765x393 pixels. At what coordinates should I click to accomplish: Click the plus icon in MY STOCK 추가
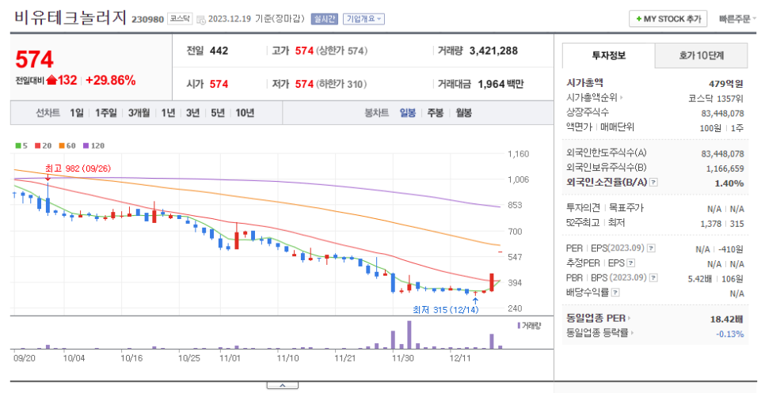[638, 19]
